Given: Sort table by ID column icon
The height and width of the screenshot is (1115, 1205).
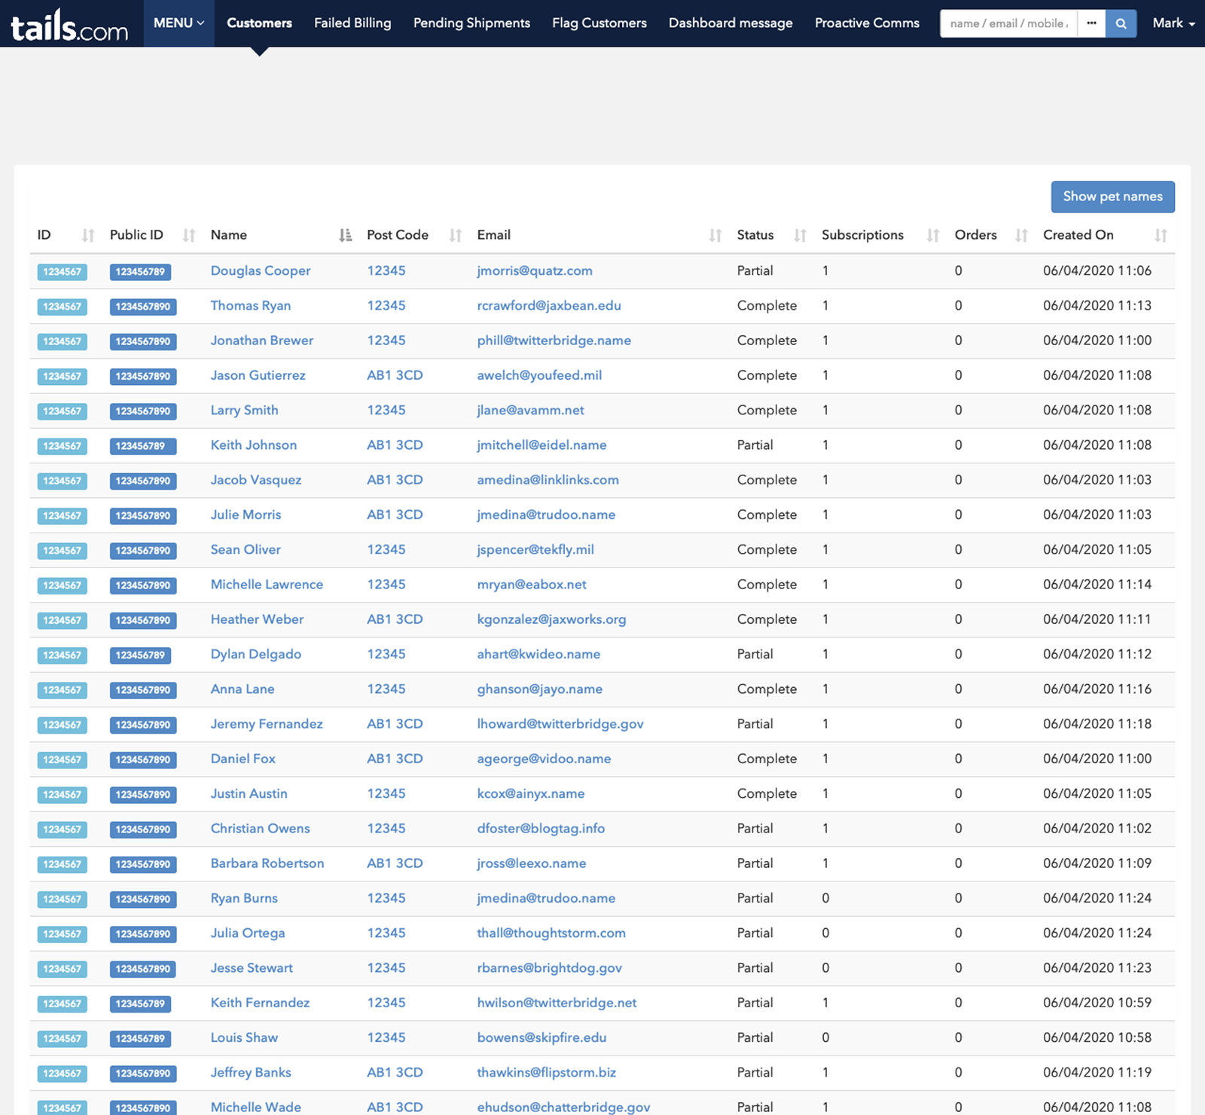Looking at the screenshot, I should [x=88, y=236].
